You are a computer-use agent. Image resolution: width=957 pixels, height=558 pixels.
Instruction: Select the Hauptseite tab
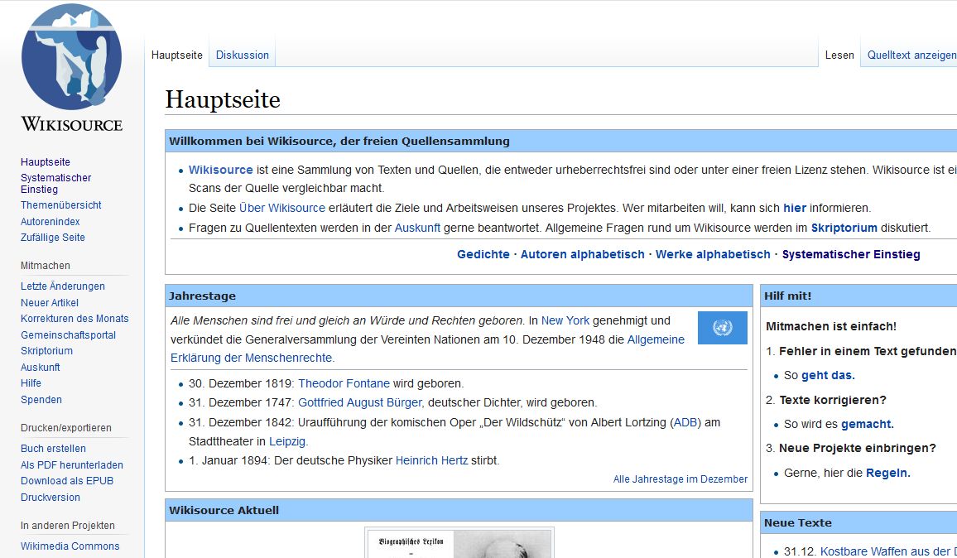pyautogui.click(x=177, y=55)
